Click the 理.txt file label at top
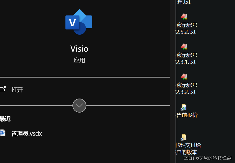The height and width of the screenshot is (163, 235). (x=184, y=2)
